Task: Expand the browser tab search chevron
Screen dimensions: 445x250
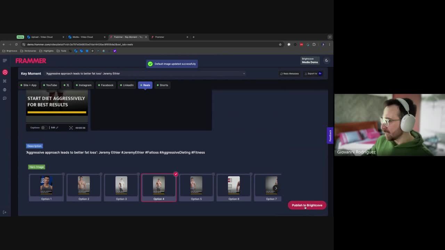Action: tap(330, 37)
